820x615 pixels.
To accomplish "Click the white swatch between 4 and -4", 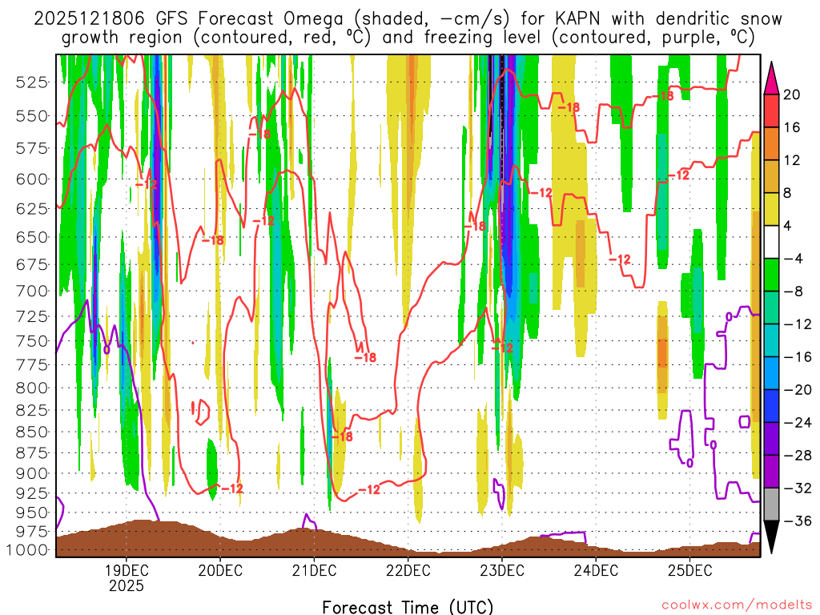I will (x=771, y=242).
